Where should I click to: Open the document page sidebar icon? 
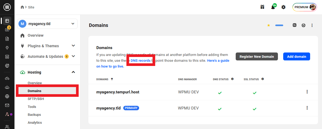(x=7, y=39)
